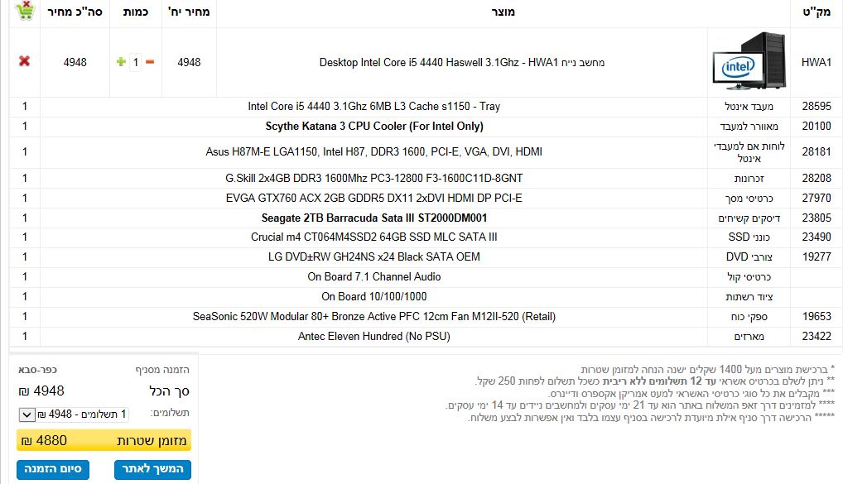Click the Seagate 2TB Barracuda hard disk item
The height and width of the screenshot is (484, 843).
point(373,218)
